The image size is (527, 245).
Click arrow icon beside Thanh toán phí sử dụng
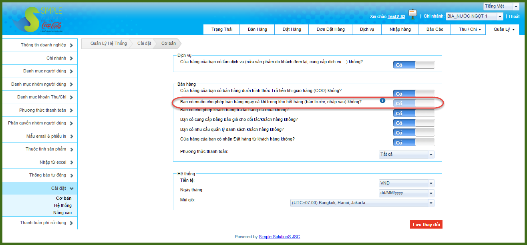point(71,223)
